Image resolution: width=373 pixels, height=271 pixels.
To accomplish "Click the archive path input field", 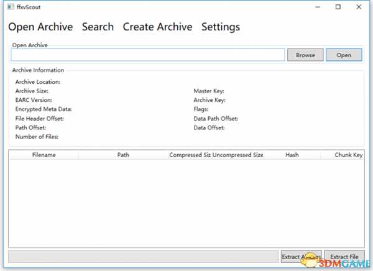I will click(148, 55).
